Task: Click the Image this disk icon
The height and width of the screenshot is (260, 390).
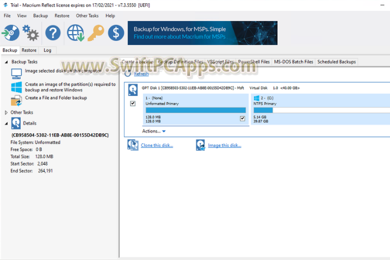Action: 200,145
